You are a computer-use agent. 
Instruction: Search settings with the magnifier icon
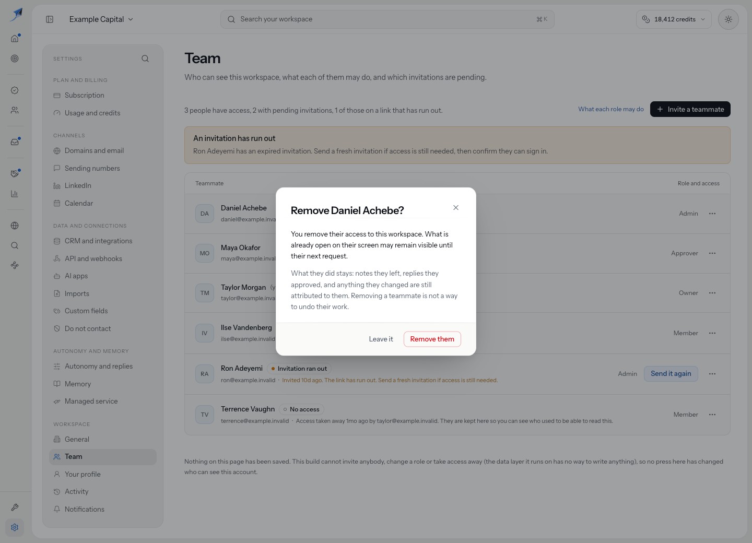145,58
